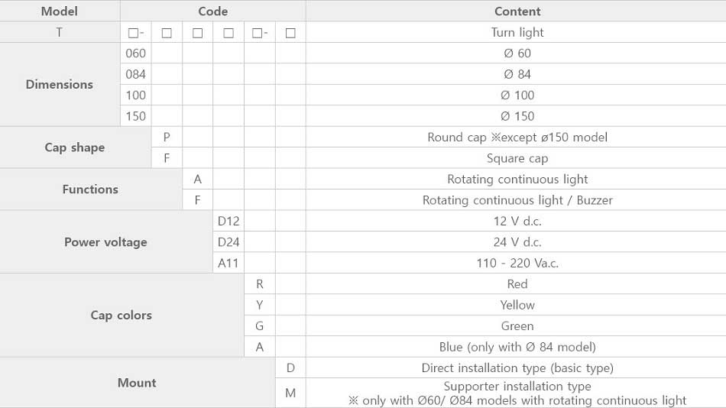
Task: Click the P round cap code
Action: [x=167, y=137]
